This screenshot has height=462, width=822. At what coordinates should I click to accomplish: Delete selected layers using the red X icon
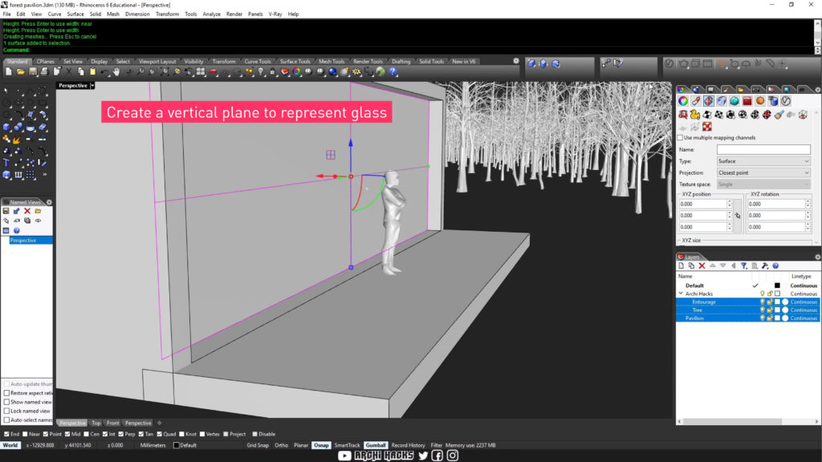(x=702, y=266)
